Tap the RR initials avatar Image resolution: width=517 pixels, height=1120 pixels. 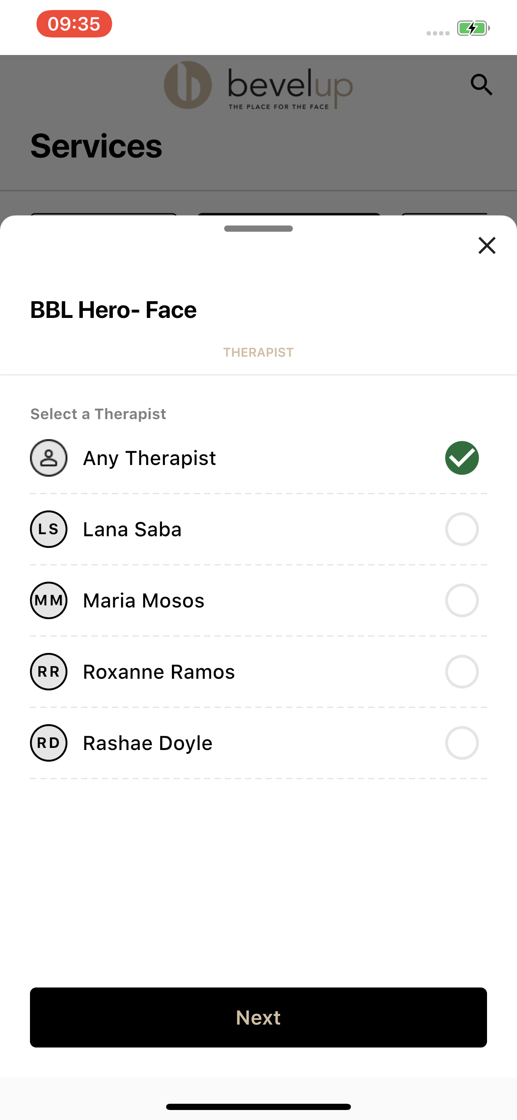[49, 672]
